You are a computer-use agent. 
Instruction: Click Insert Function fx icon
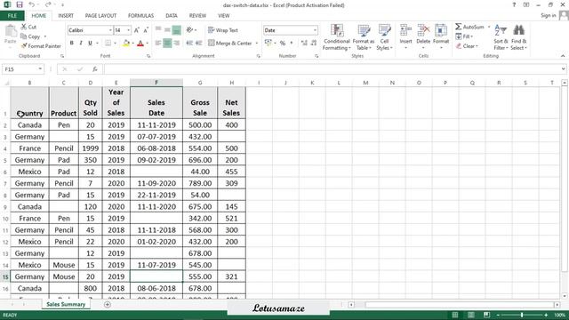95,69
